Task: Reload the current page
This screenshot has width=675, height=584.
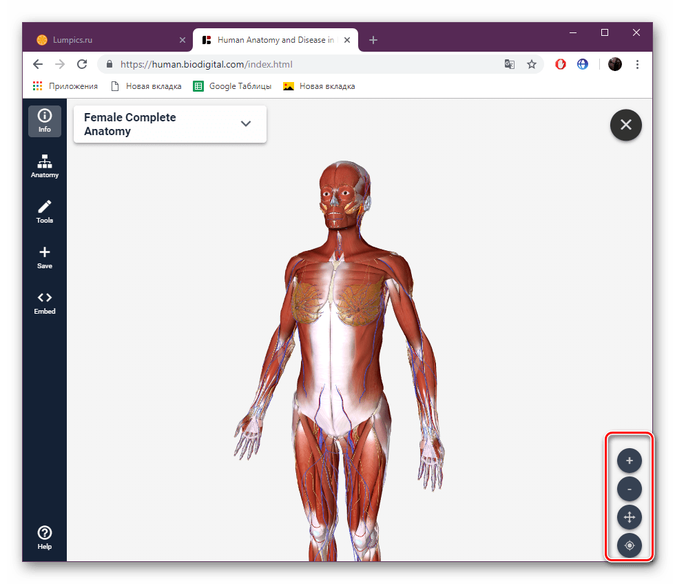Action: (82, 63)
